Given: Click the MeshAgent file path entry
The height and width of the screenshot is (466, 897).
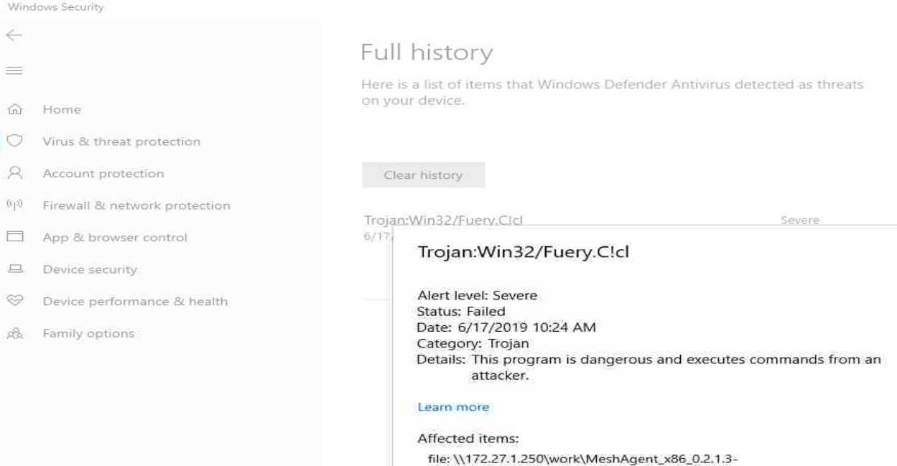Looking at the screenshot, I should (x=582, y=460).
